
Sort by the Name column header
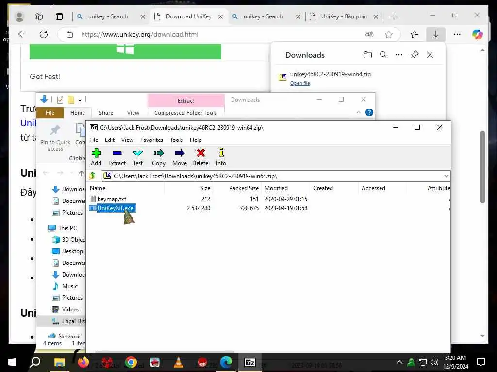(126, 188)
